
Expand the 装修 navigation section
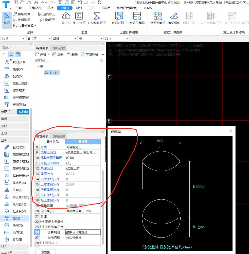15,126
